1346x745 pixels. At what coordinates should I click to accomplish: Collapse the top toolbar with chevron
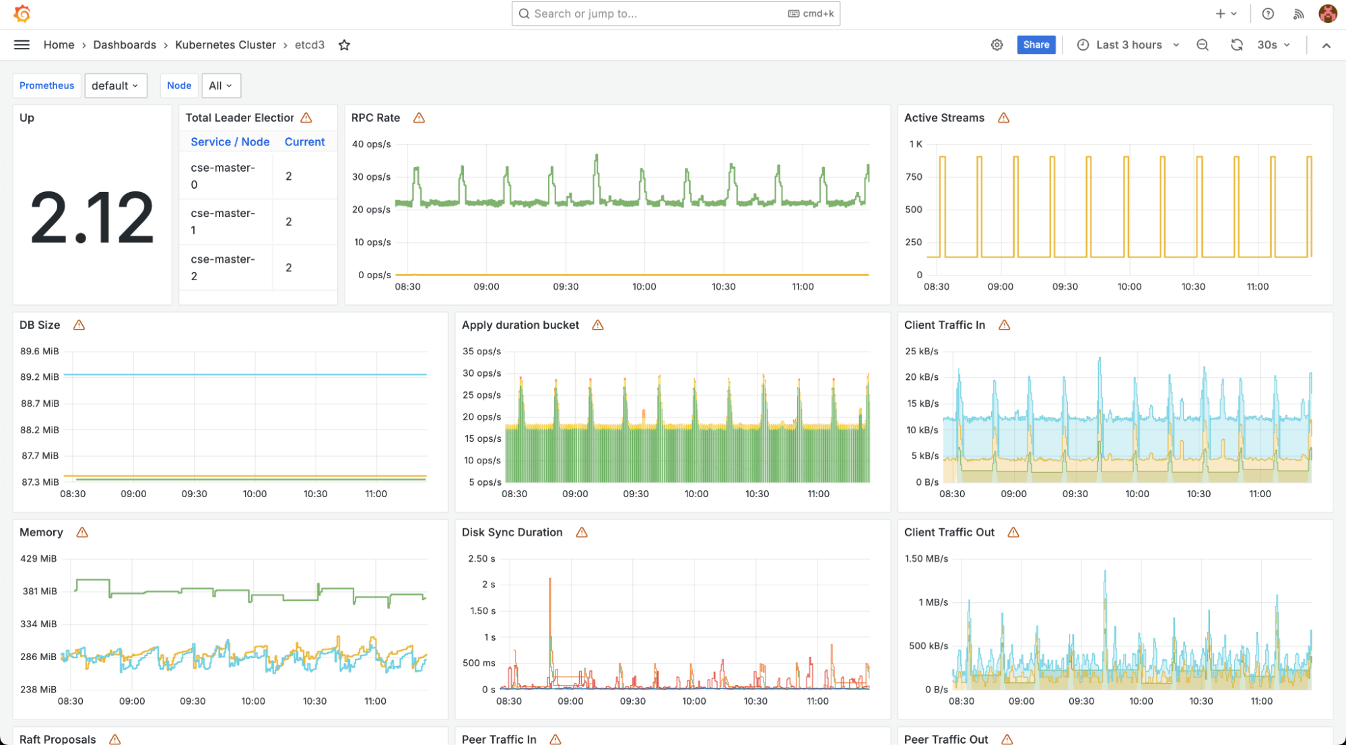[x=1326, y=45]
